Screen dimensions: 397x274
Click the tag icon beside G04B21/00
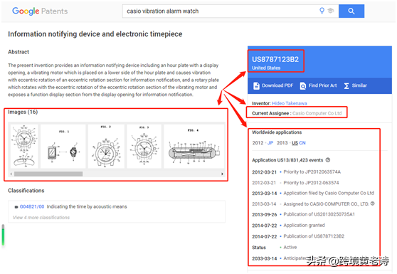[x=16, y=207]
